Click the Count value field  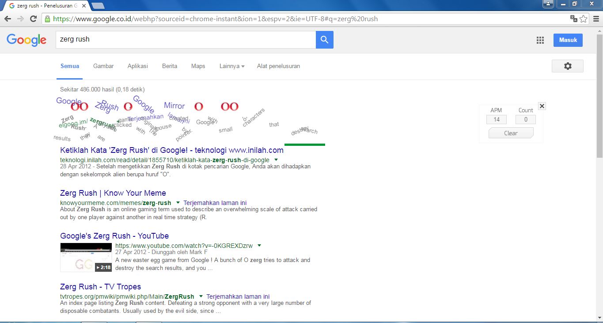point(526,119)
